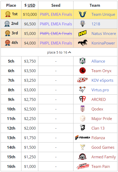The image size is (118, 172).
Task: Open the Major Pride team link
Action: 102,118
